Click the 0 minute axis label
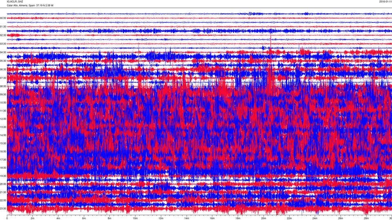Image resolution: width=392 pixels, height=220 pixels. 7,218
